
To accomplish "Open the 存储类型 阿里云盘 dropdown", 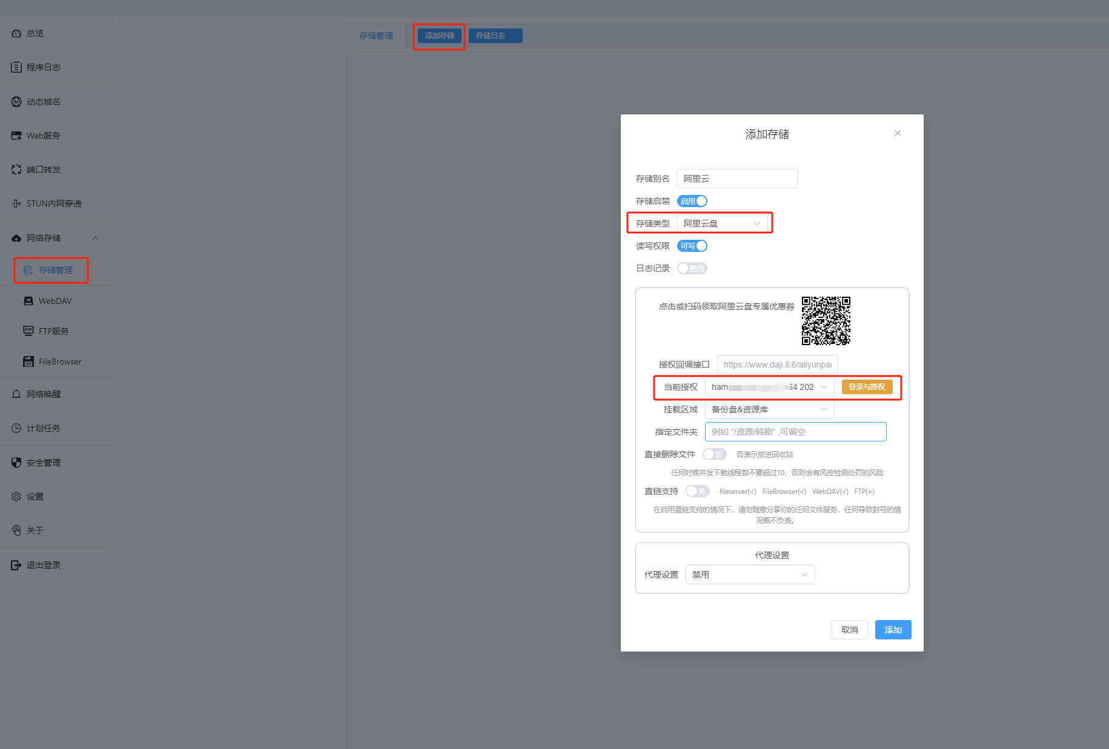I will [x=722, y=223].
